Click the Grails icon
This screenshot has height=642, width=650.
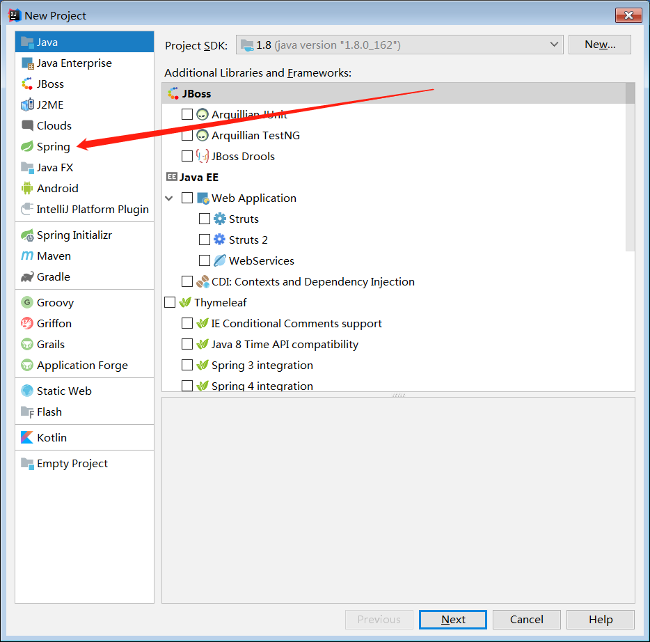point(27,344)
